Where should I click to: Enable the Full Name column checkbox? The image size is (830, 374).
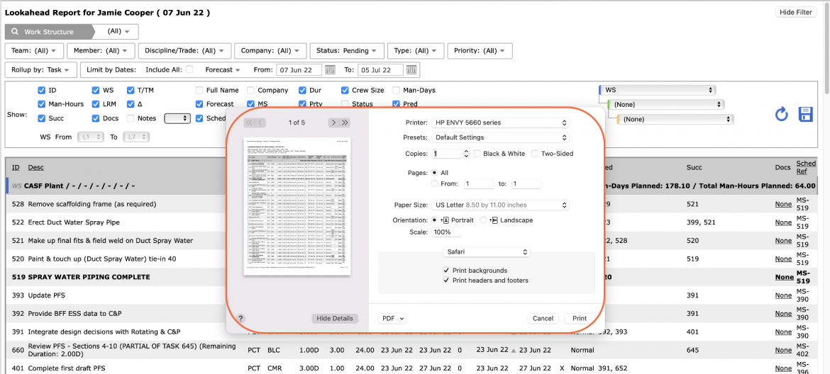[x=199, y=91]
